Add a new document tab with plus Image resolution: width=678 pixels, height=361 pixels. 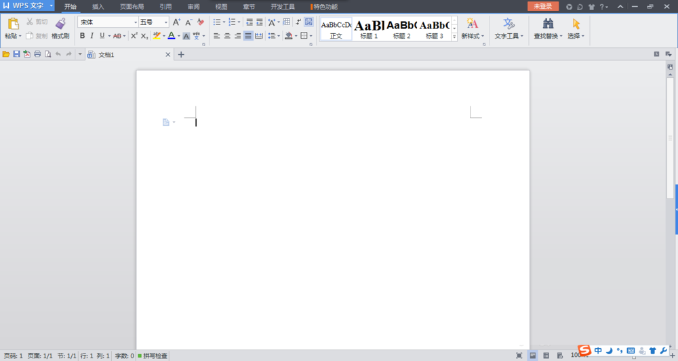(181, 54)
